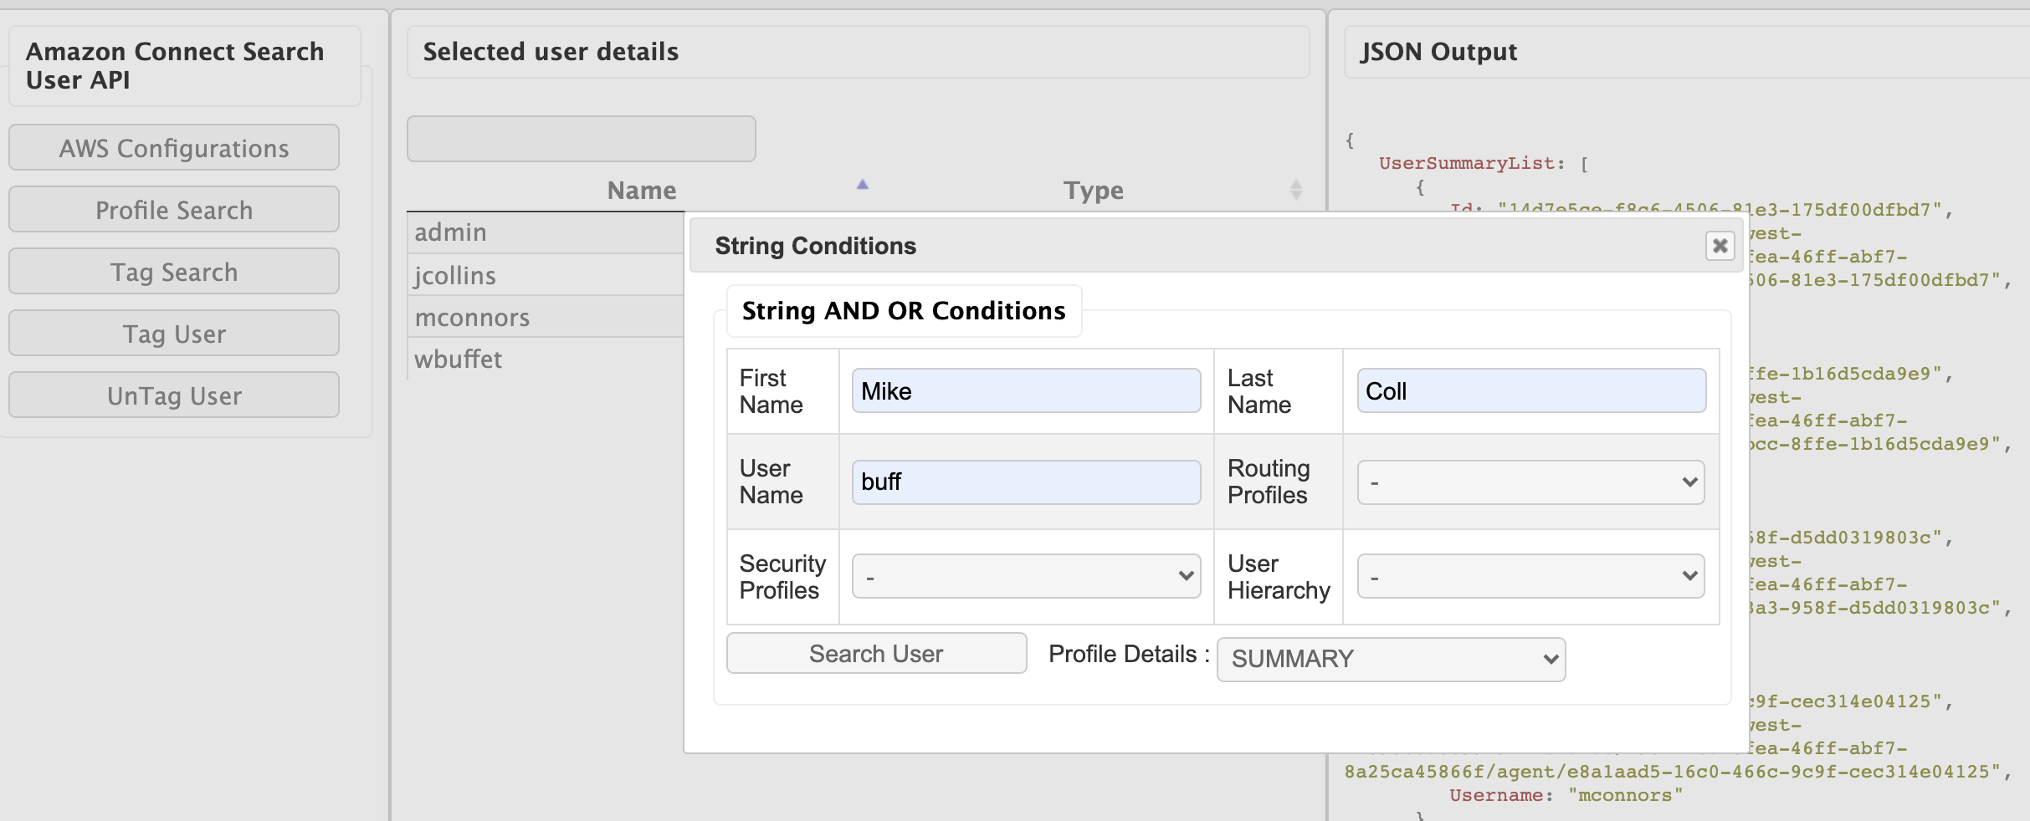Go to Profile Search

point(174,210)
